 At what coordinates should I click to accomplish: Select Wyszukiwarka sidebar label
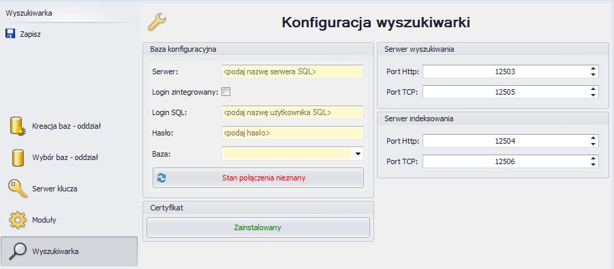[x=55, y=251]
